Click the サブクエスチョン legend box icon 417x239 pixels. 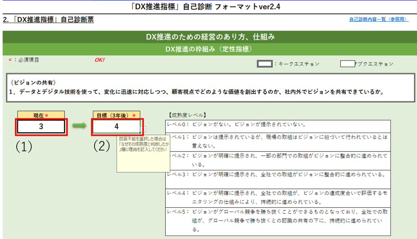pos(347,64)
